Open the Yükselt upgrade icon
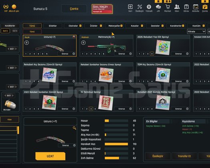The height and width of the screenshot is (168, 210). pyautogui.click(x=149, y=7)
